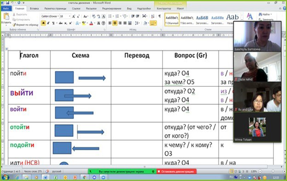
Task: Click the red font color icon
Action: click(91, 23)
